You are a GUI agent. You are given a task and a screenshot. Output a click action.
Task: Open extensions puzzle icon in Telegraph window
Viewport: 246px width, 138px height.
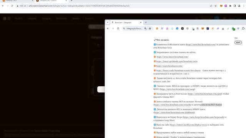[243, 28]
